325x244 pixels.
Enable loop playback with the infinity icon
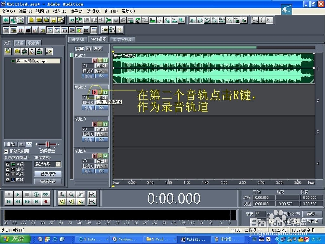click(x=45, y=194)
